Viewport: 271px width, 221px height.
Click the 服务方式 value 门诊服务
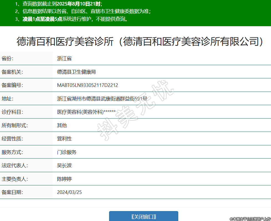(x=67, y=152)
